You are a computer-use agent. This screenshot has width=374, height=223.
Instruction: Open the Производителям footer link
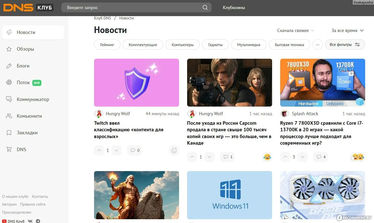pyautogui.click(x=17, y=212)
